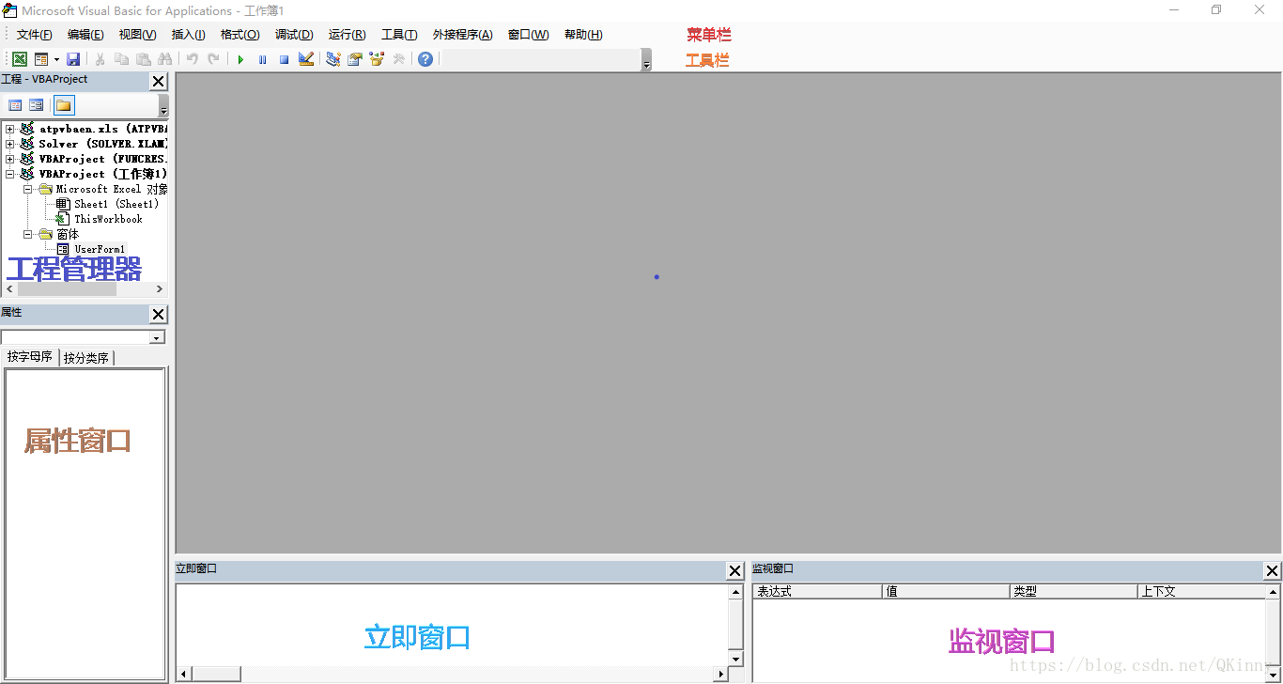Expand the VBAProject (FUNCRES) node
The image size is (1283, 684).
(x=10, y=159)
